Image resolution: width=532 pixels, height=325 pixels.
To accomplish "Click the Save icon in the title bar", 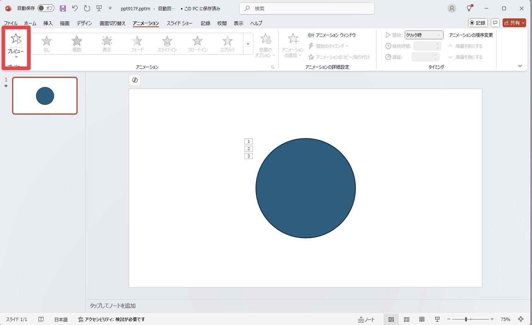I will pyautogui.click(x=63, y=8).
